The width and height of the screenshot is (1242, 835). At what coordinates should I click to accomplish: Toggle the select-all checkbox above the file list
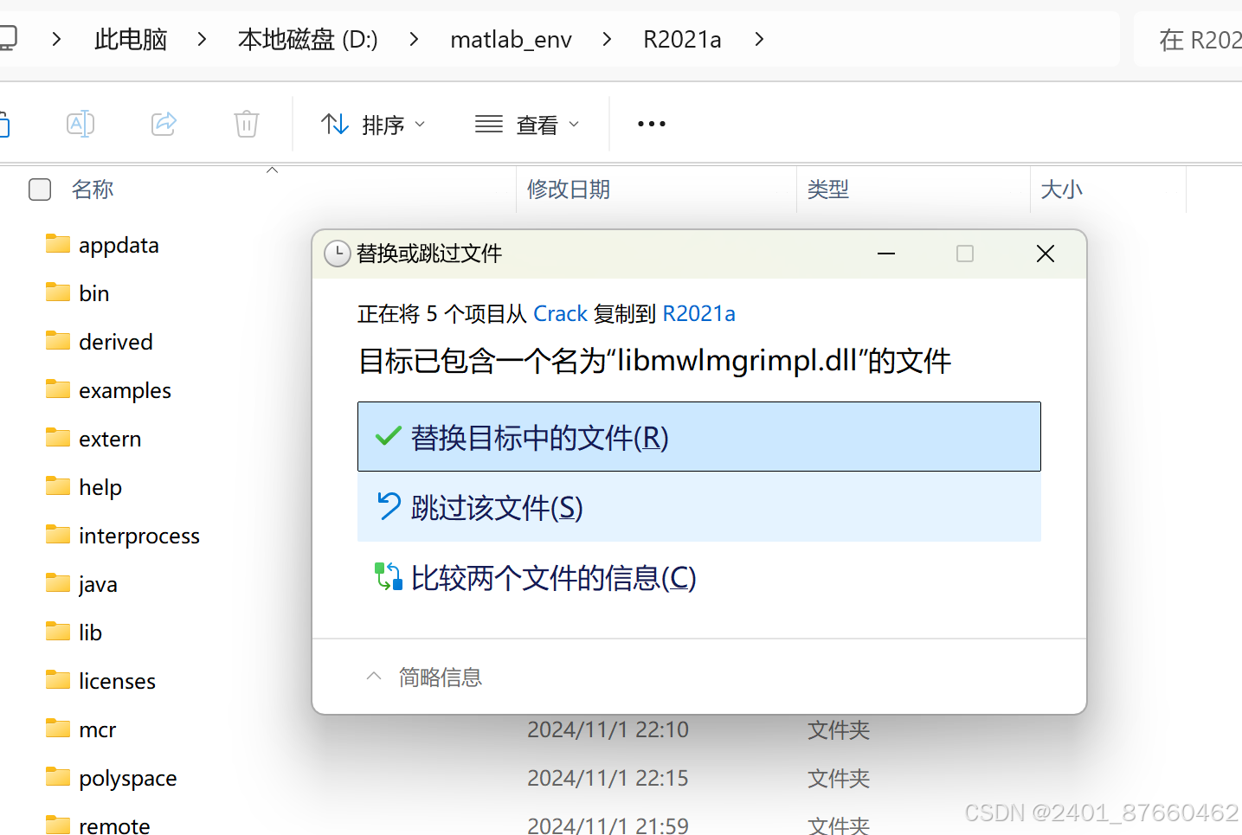(40, 189)
